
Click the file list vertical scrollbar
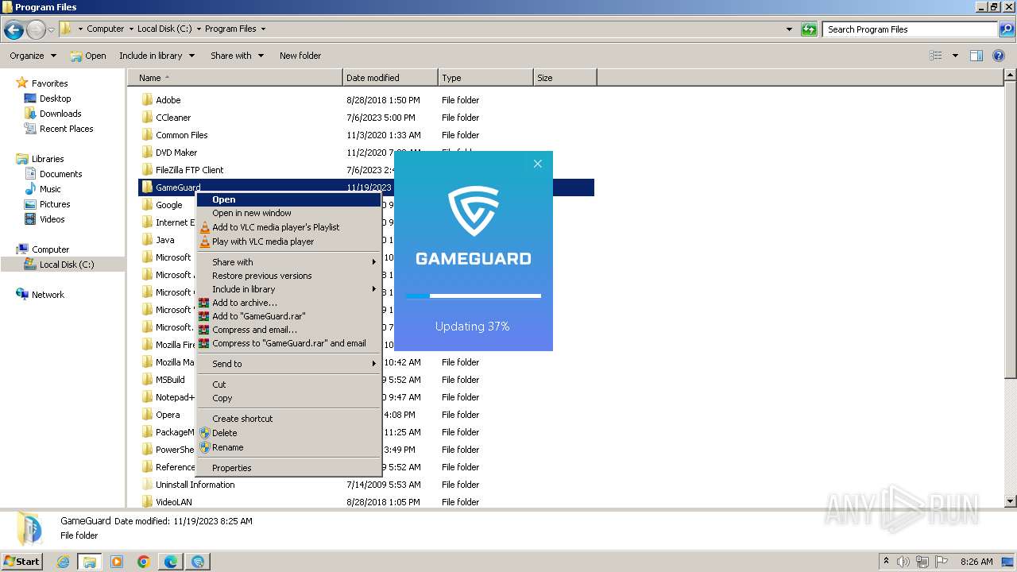pos(1011,289)
